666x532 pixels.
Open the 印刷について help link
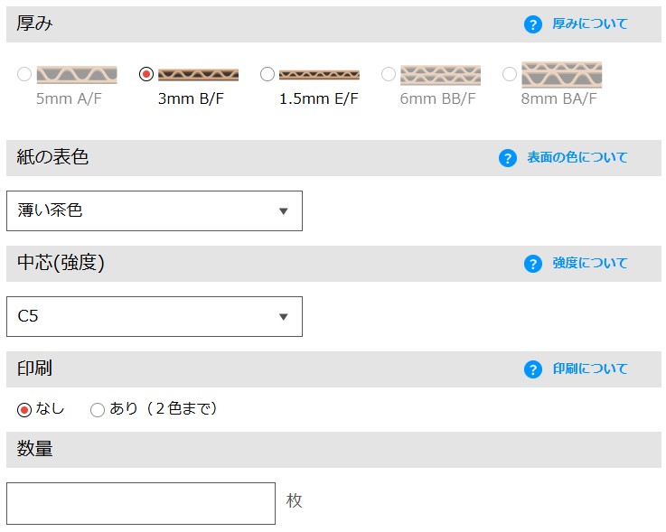pos(589,369)
